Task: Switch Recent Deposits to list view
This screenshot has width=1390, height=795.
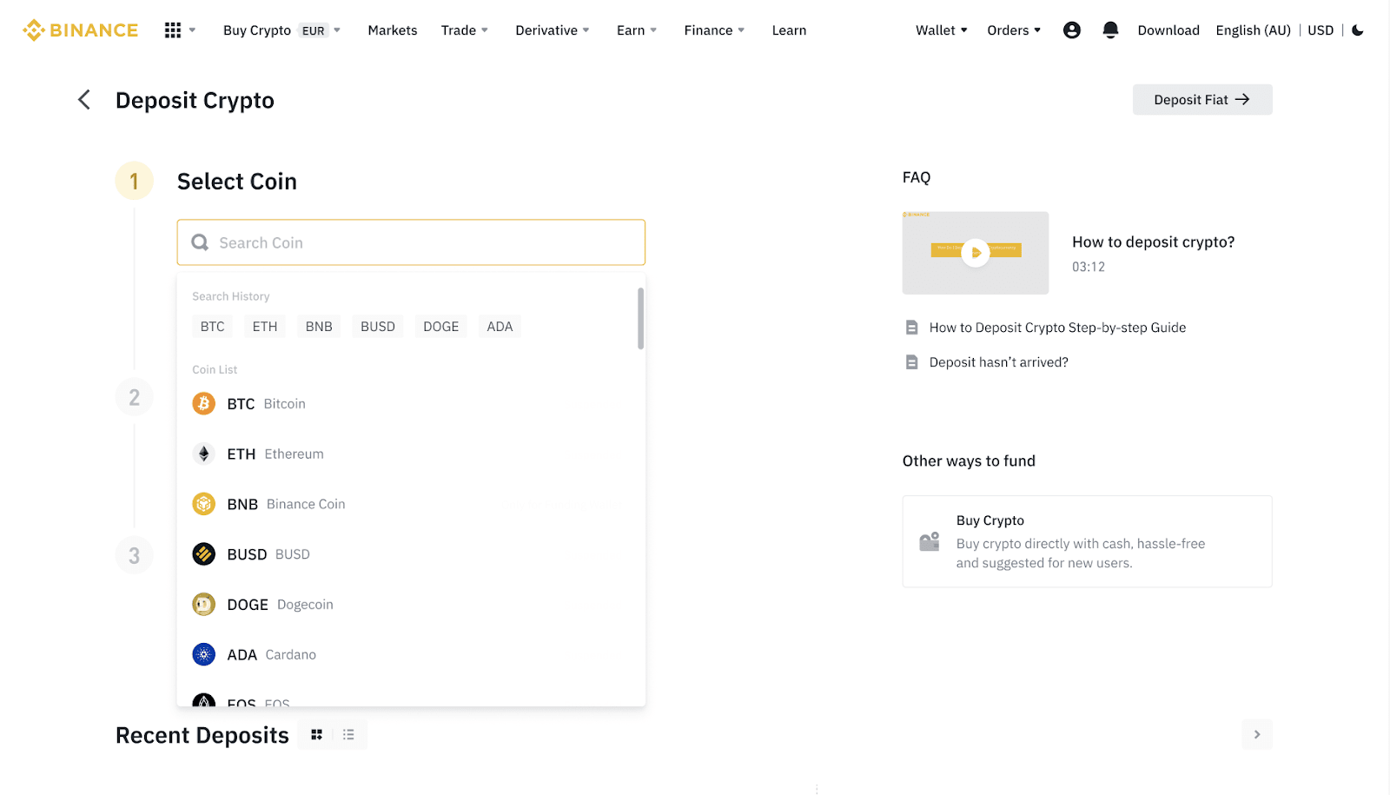Action: 348,735
